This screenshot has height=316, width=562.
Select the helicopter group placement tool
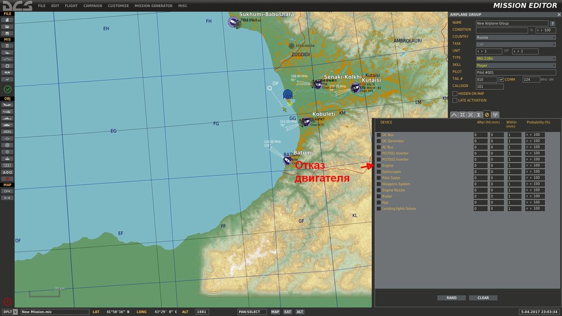click(7, 111)
